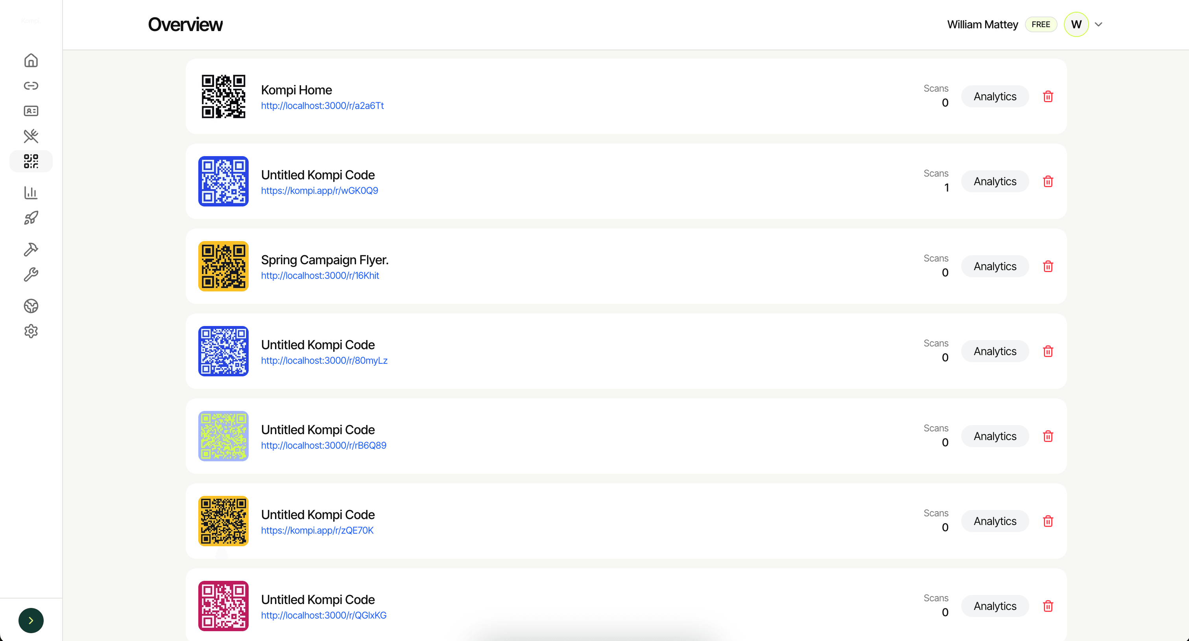Click the rocket icon in the sidebar
This screenshot has width=1189, height=641.
point(31,218)
